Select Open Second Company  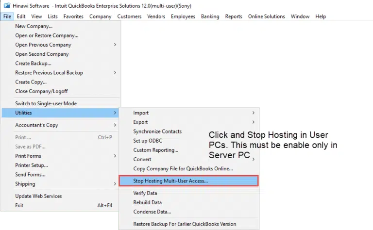(x=60, y=54)
